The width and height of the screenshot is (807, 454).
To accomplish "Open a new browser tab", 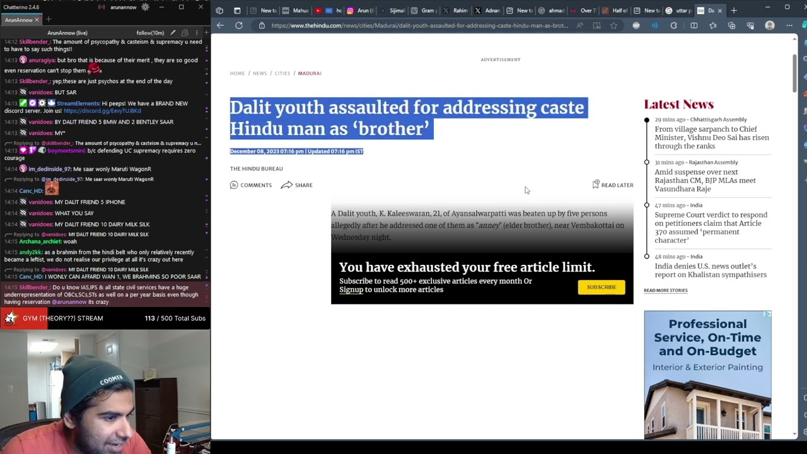I will 734,11.
